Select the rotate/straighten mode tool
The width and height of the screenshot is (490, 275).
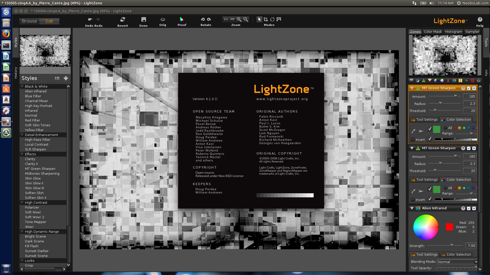(272, 19)
